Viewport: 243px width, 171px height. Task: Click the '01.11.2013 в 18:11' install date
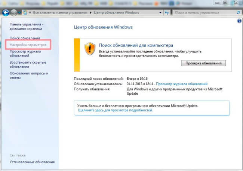pyautogui.click(x=140, y=84)
